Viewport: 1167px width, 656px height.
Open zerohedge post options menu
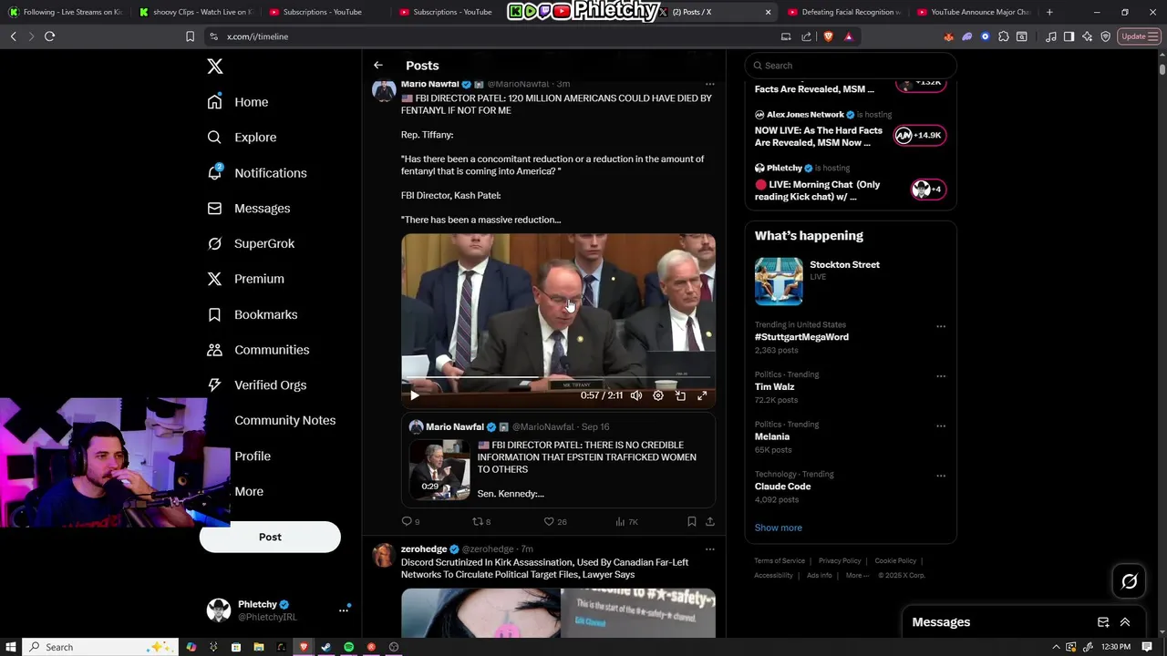tap(709, 549)
